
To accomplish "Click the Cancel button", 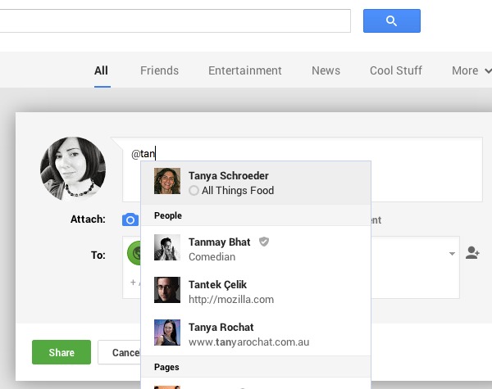I will coord(119,352).
